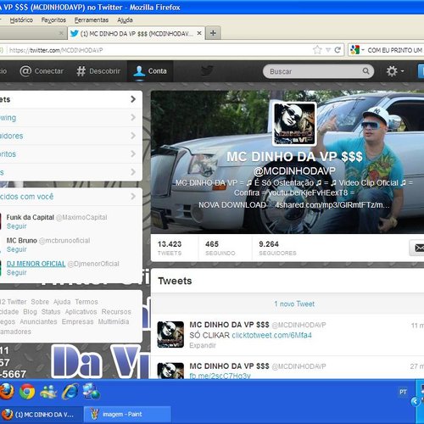Launch Firefox from quick launch bar

click(6, 392)
